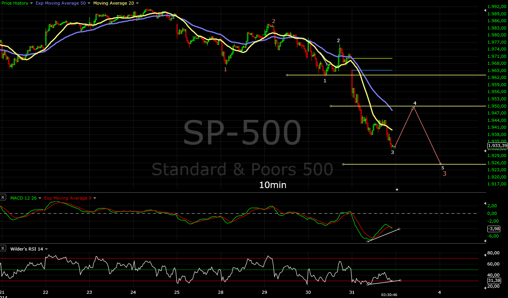Click the MACD value tag -3,98
Viewport: 508px width, 298px height.
click(x=493, y=229)
